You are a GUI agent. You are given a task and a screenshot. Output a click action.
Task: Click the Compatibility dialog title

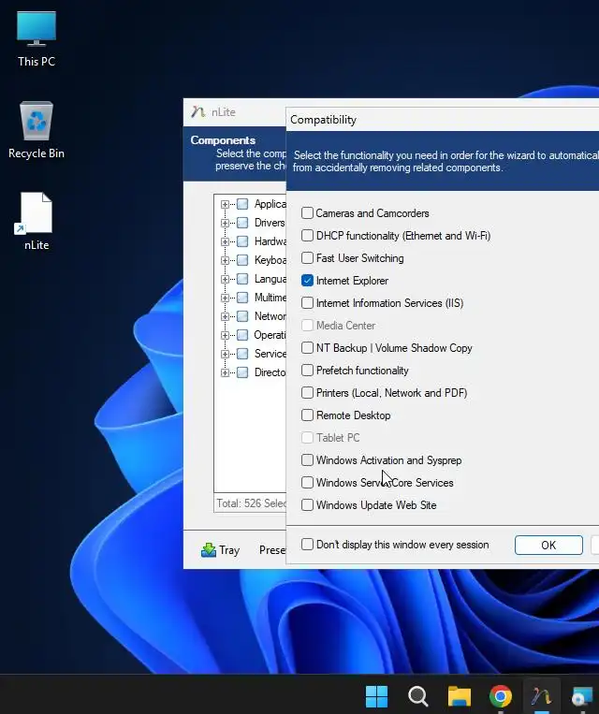323,120
